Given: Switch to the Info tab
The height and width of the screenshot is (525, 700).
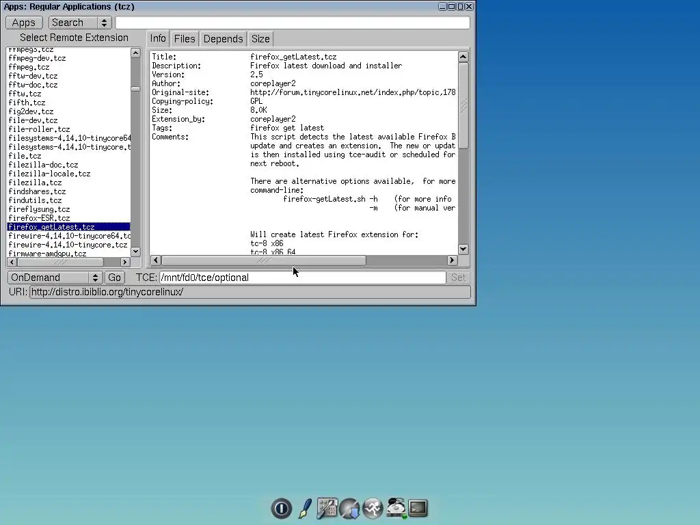Looking at the screenshot, I should coord(158,38).
